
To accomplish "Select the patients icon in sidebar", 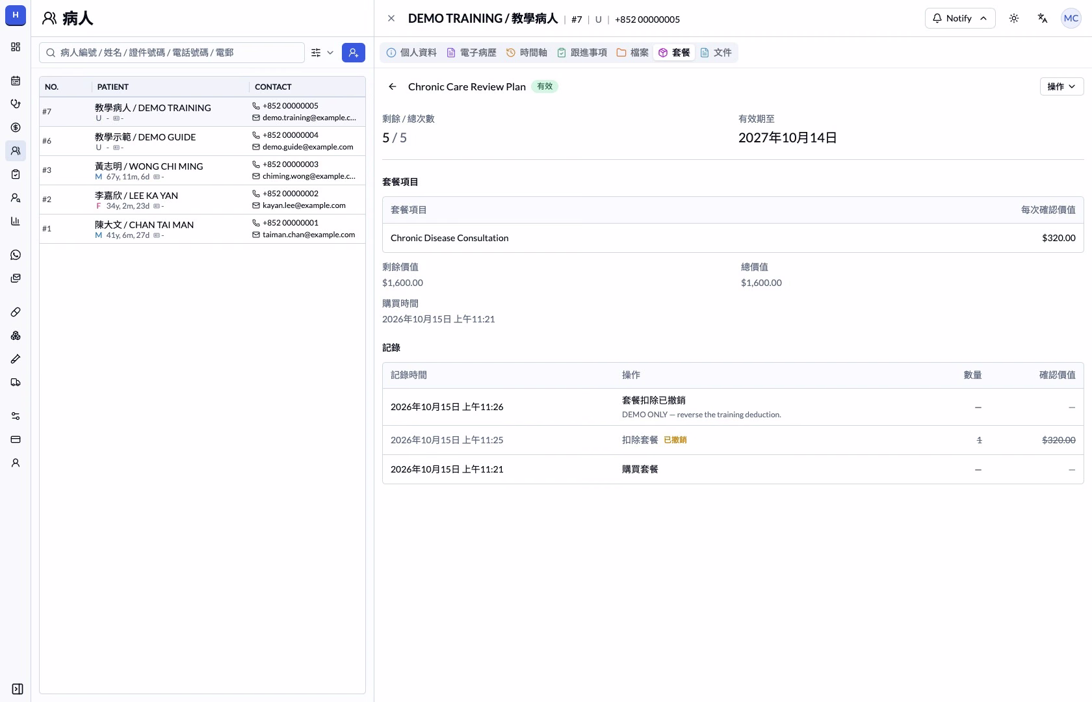I will (x=16, y=151).
